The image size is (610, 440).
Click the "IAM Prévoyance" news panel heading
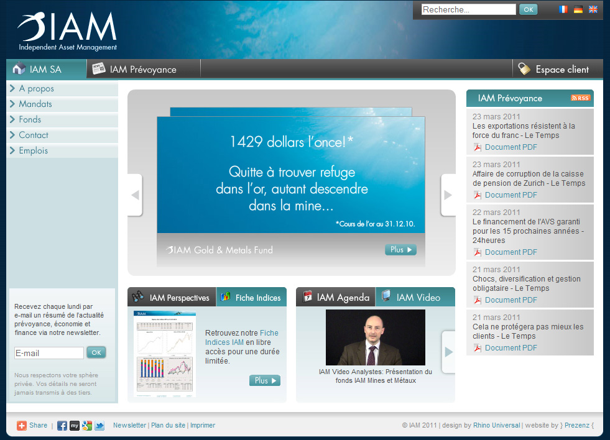[x=510, y=98]
